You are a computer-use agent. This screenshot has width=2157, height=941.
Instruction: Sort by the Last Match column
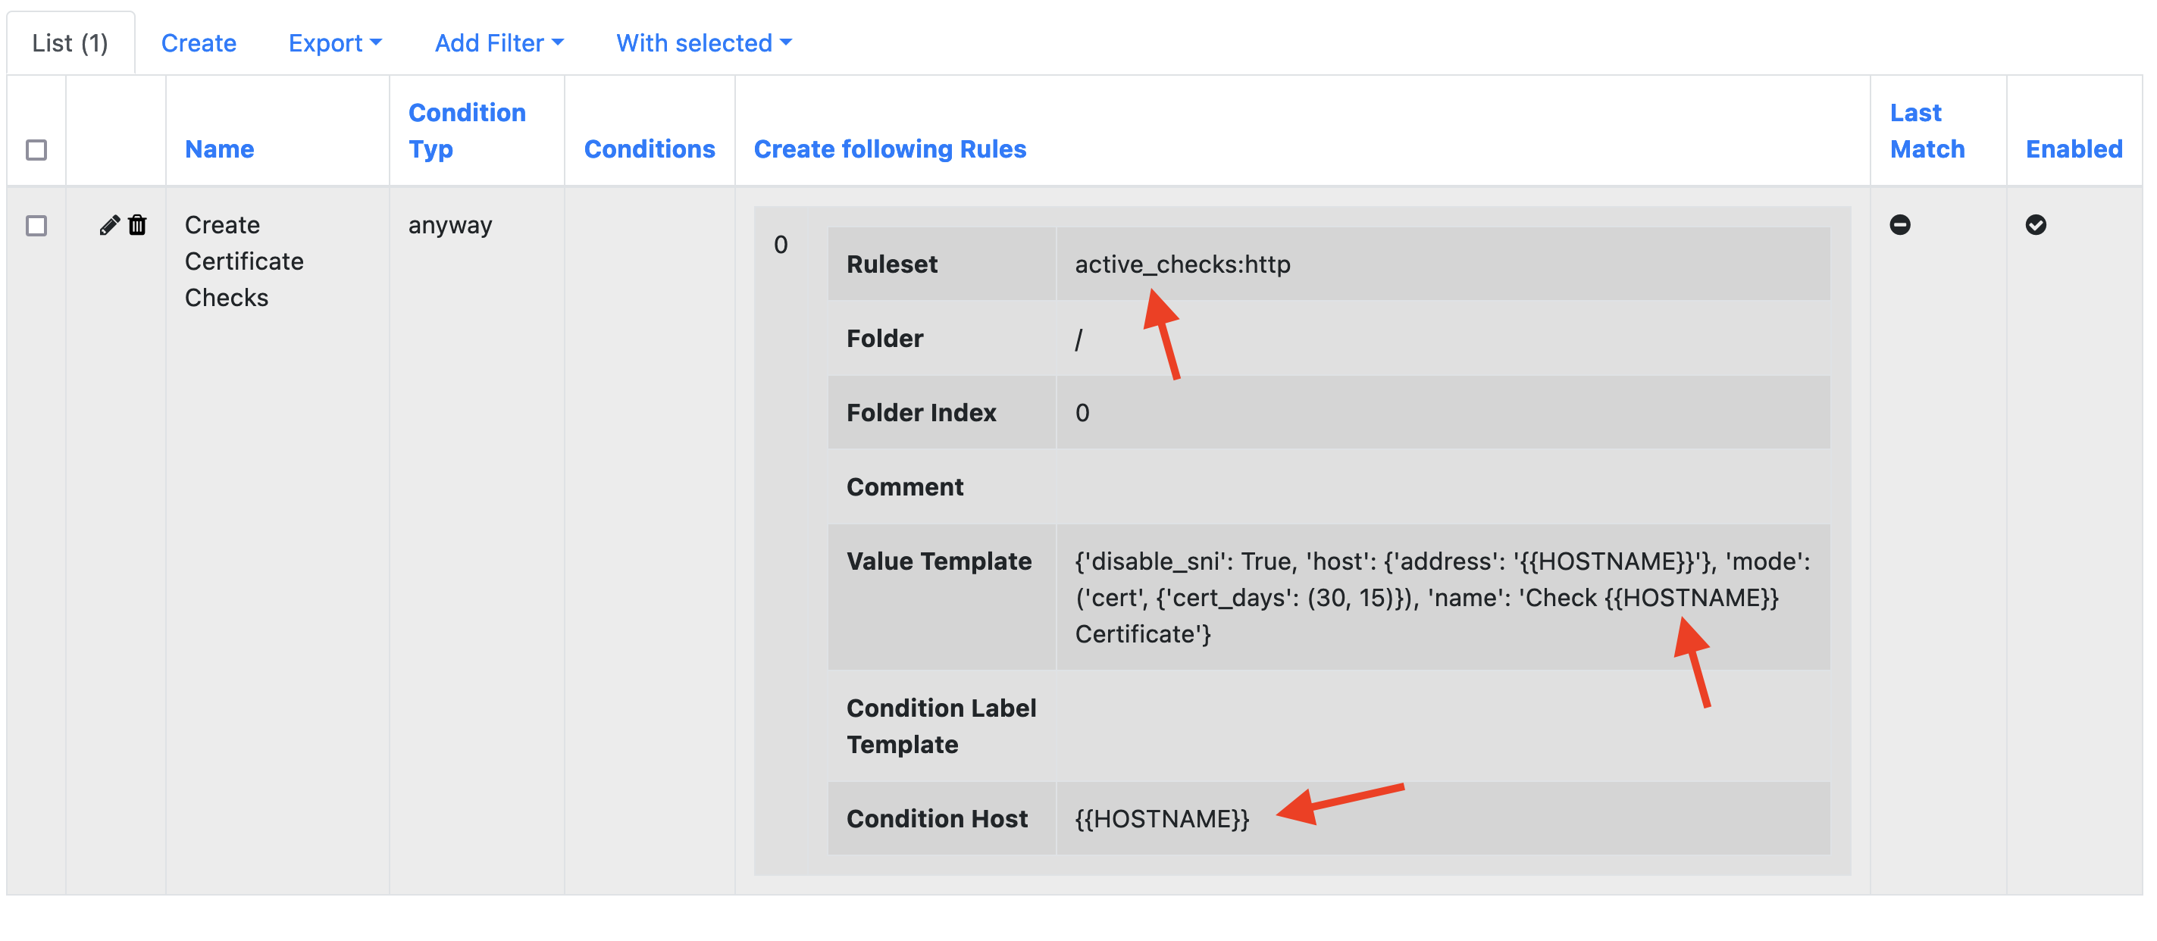[1927, 130]
